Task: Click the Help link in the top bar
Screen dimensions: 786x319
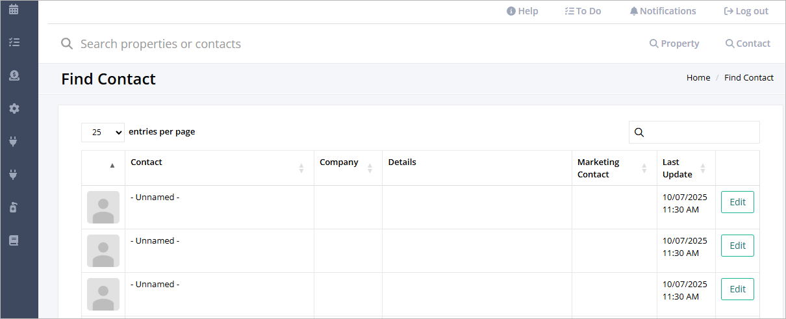Action: tap(522, 11)
